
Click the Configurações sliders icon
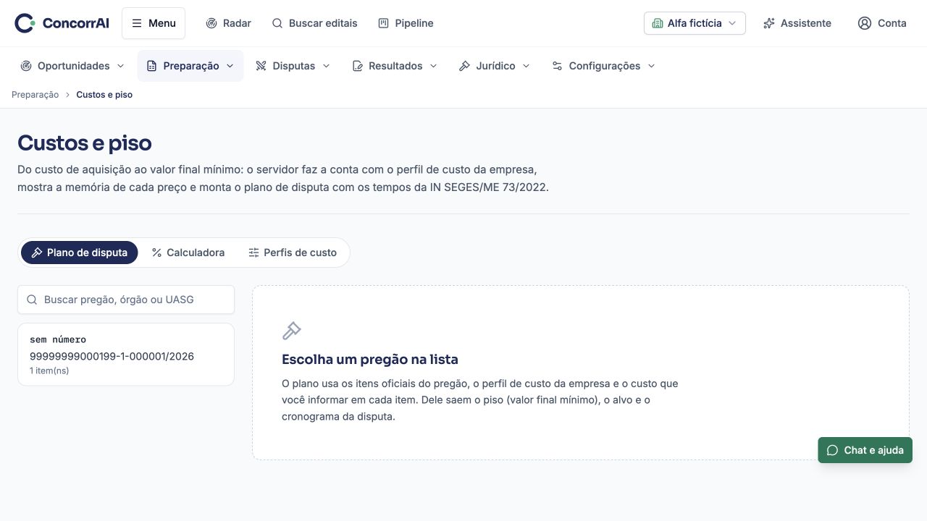557,66
